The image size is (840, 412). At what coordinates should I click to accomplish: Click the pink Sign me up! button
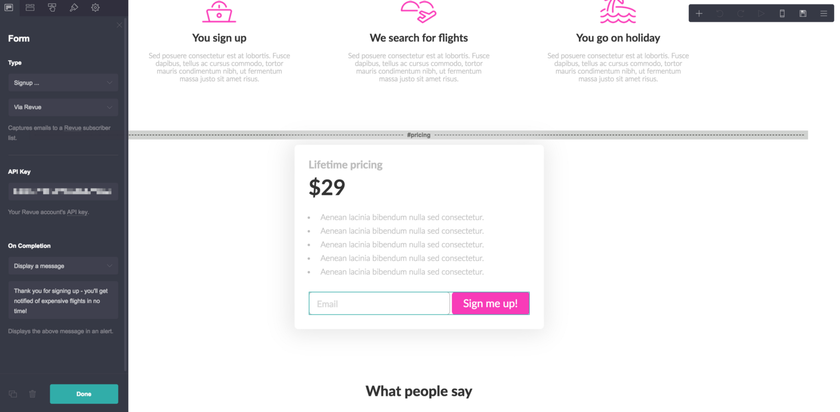490,304
